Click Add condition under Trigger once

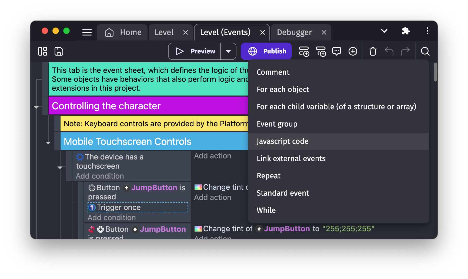coord(112,217)
